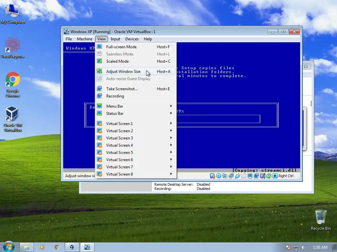Click the audio status icon
The width and height of the screenshot is (337, 252).
[225, 176]
